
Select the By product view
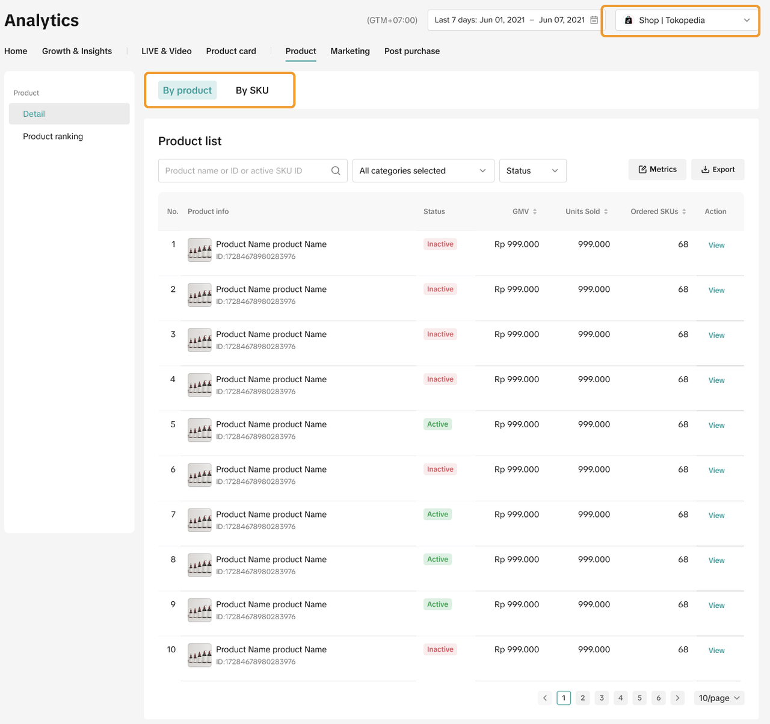[x=187, y=90]
